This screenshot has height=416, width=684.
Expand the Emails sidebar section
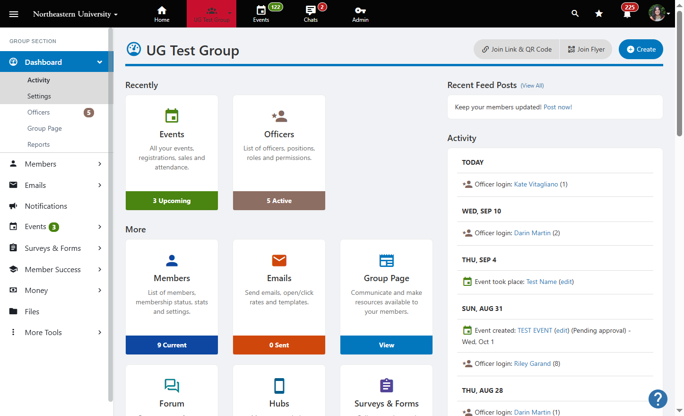[x=100, y=185]
